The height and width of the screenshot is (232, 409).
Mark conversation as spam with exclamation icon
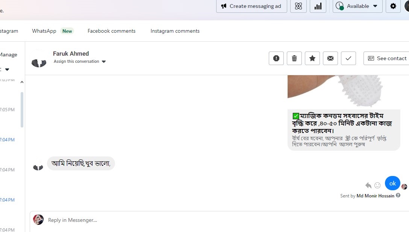276,58
